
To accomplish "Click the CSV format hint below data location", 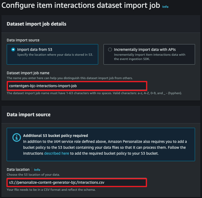I will pyautogui.click(x=51, y=190).
